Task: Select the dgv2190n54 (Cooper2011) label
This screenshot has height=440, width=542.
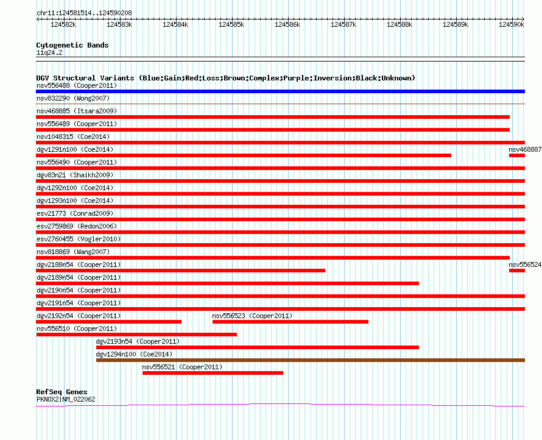Action: pyautogui.click(x=79, y=290)
